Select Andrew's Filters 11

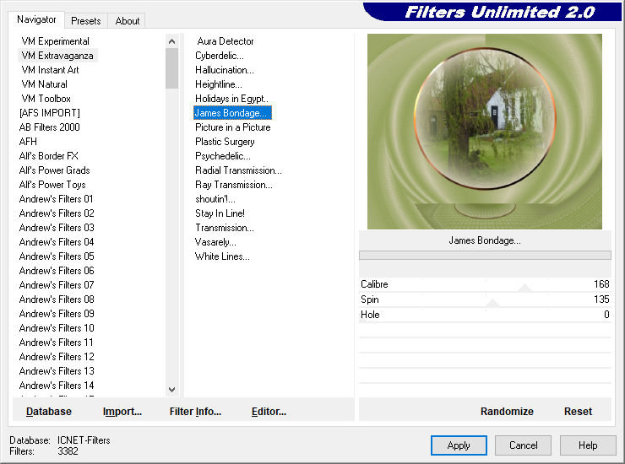click(x=56, y=343)
